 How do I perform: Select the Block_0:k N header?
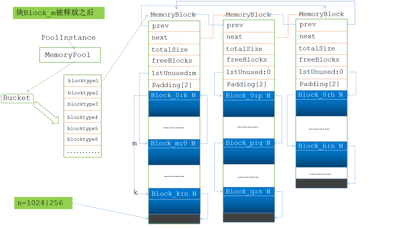[174, 95]
